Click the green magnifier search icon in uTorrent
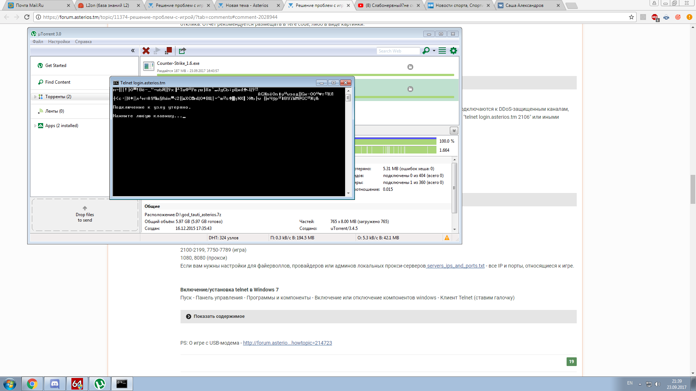This screenshot has height=391, width=696. [426, 51]
